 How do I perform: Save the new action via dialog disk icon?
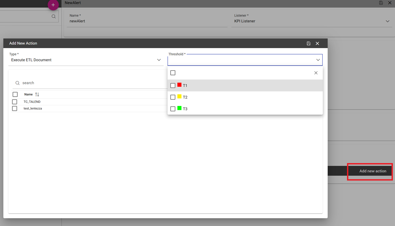pyautogui.click(x=309, y=43)
